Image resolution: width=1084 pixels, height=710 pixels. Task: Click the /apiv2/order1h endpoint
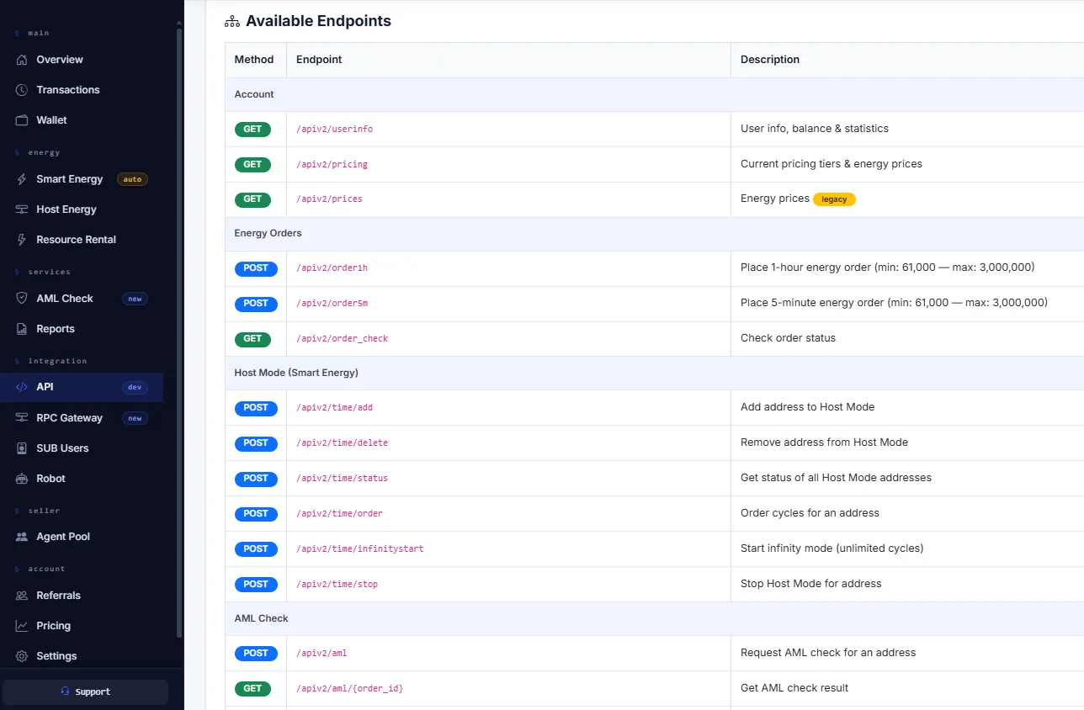point(332,268)
